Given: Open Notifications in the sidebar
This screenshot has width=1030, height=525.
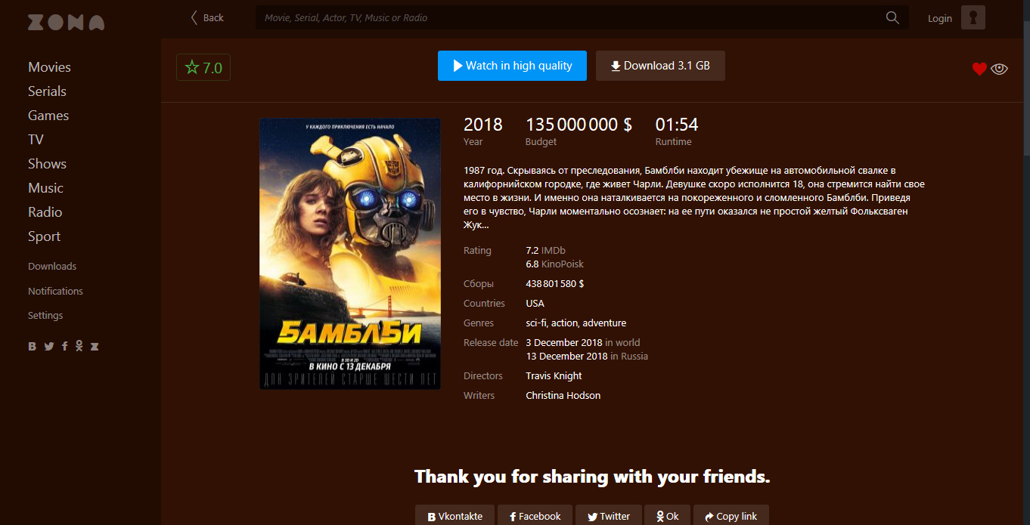Looking at the screenshot, I should [55, 291].
